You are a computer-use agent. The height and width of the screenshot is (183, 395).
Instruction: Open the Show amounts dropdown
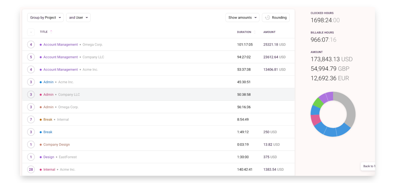[242, 17]
